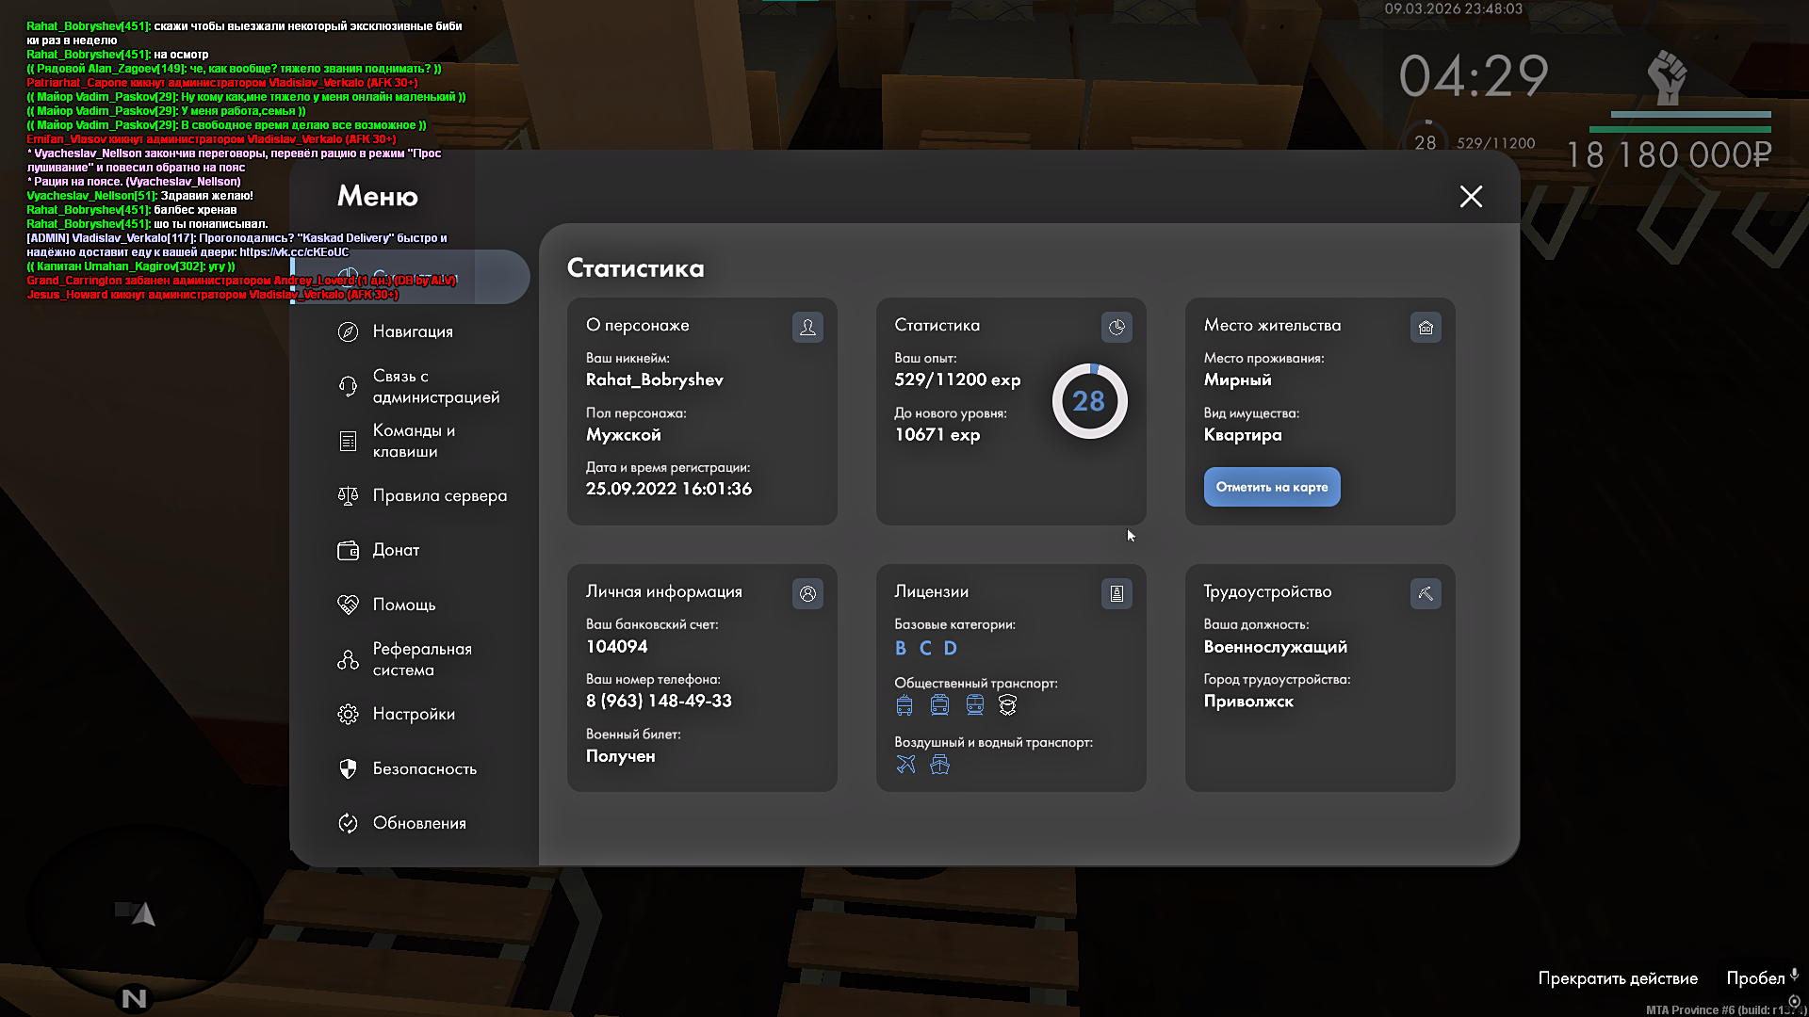This screenshot has width=1809, height=1017.
Task: Click the profile icon in О персонаже card
Action: tap(807, 328)
